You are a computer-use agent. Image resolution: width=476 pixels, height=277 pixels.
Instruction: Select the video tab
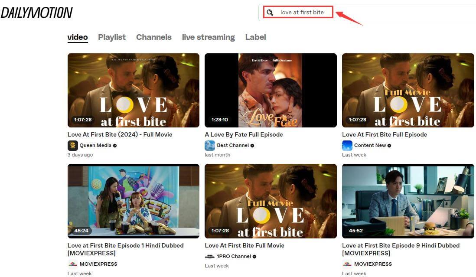[x=77, y=37]
